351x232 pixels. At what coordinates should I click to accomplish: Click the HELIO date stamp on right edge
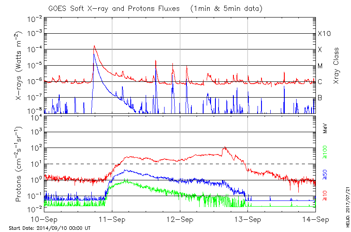point(347,203)
